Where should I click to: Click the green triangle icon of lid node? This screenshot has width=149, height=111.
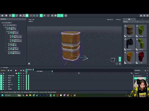tap(11, 44)
